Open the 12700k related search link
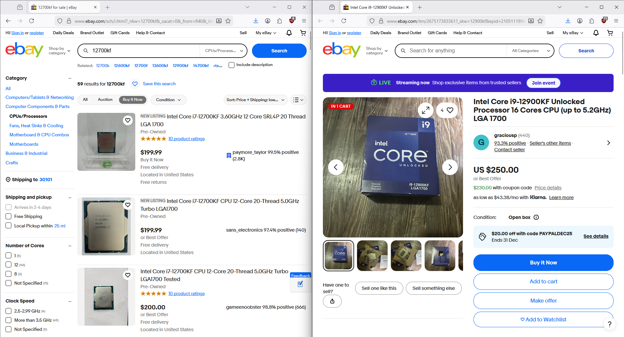Viewport: 624px width, 337px height. click(103, 66)
